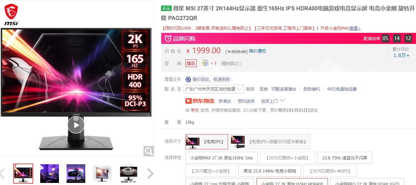Show previous thumbnails with the left arrow
Viewport: 416px width, 185px height.
[2, 173]
